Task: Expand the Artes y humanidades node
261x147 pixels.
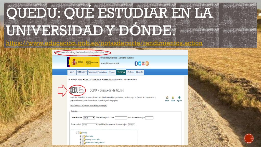Action: pos(80,140)
